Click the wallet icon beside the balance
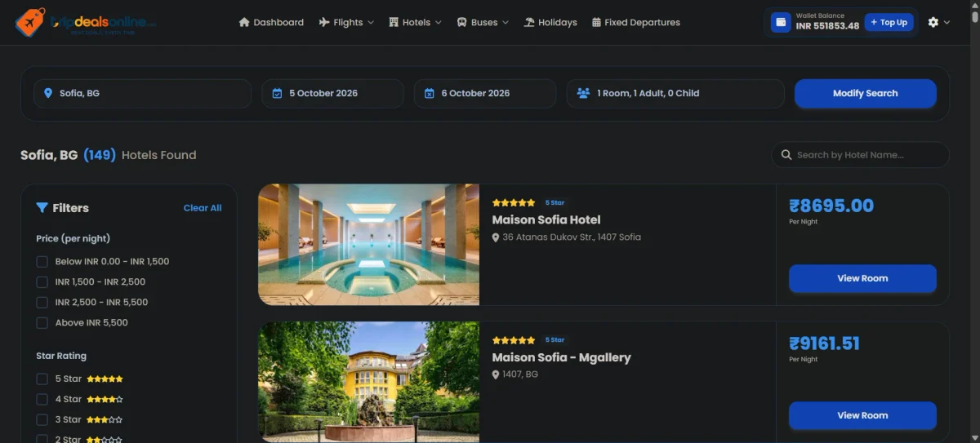Screen dimensions: 980x443 pos(781,22)
